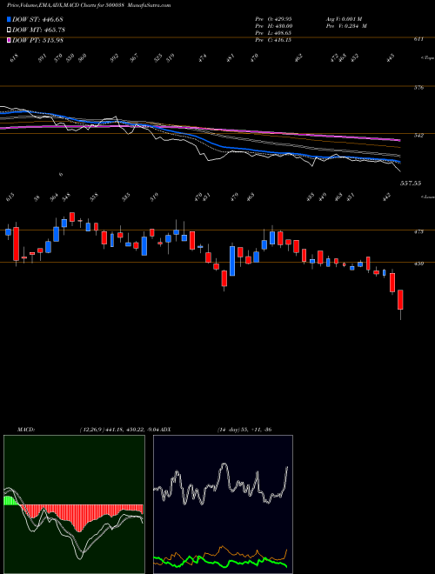Open the ADX indicator chart panel

[223, 504]
